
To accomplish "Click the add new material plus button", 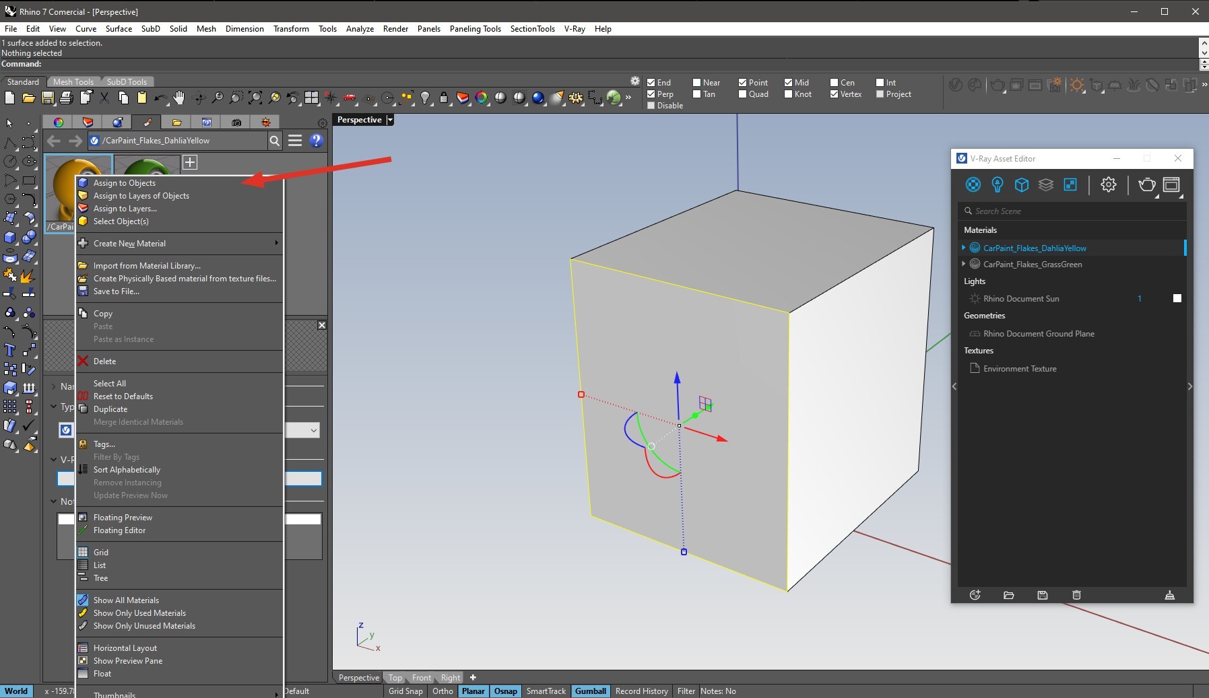I will pos(190,162).
